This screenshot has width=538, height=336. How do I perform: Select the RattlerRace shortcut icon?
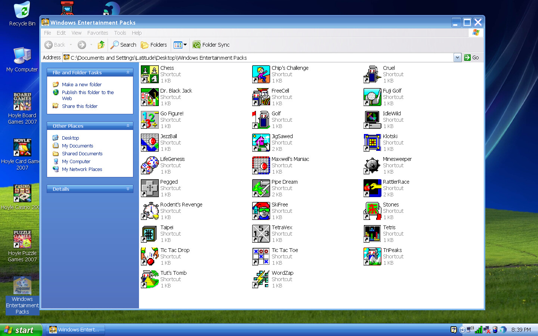[x=372, y=188]
